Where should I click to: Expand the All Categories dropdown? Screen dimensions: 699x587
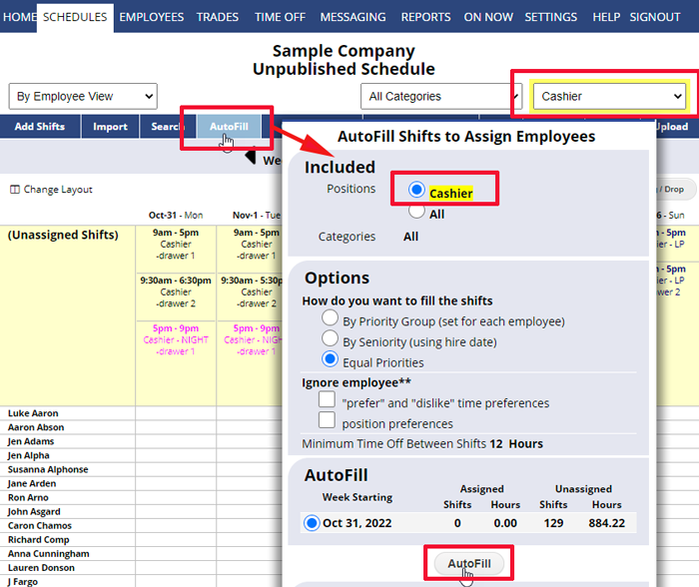[x=437, y=97]
